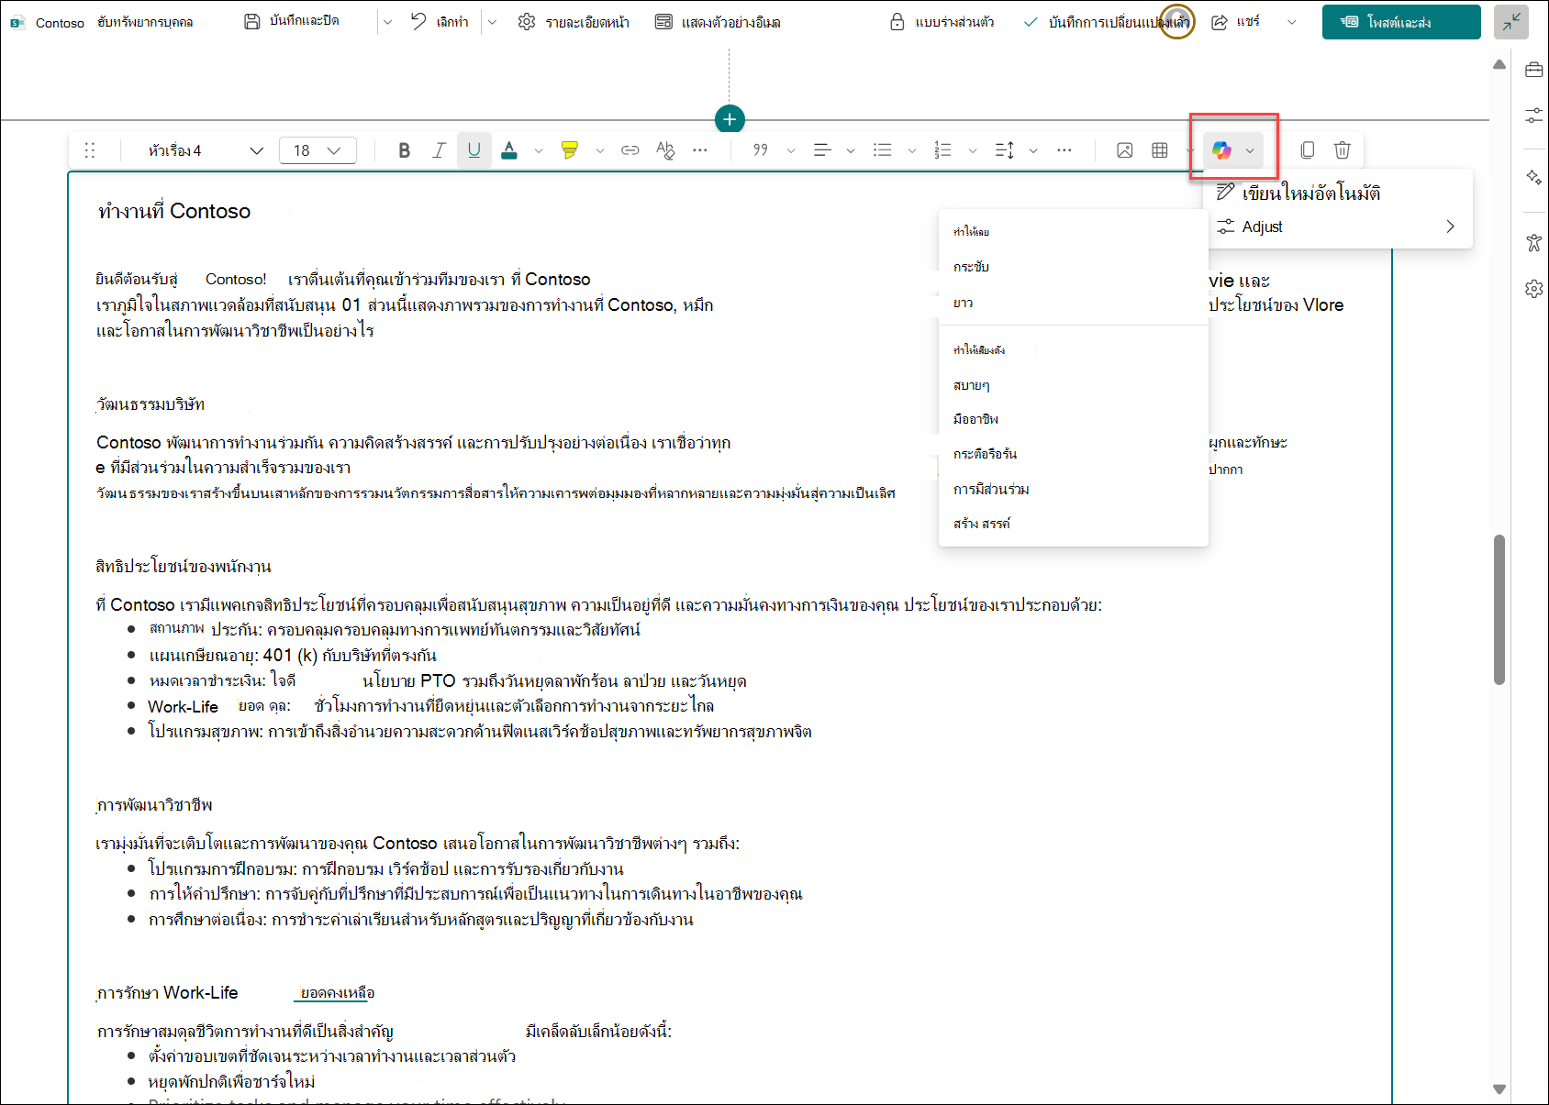Screen dimensions: 1549x1105
Task: Open the Adjust submenu
Action: click(x=1338, y=227)
